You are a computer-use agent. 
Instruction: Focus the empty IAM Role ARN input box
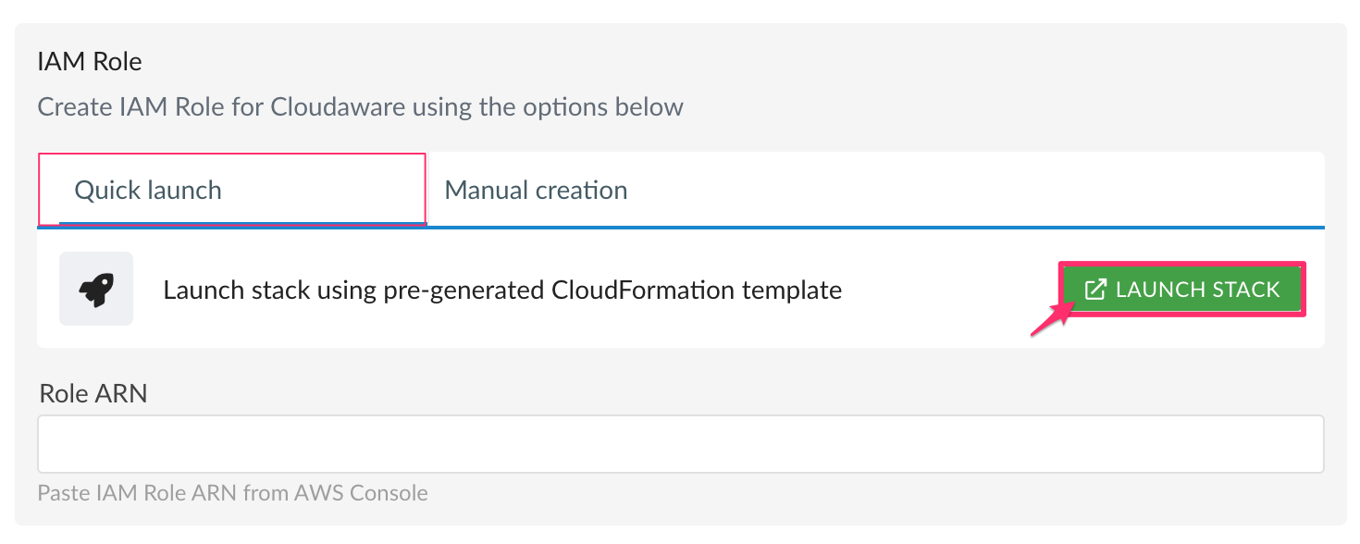click(x=680, y=443)
